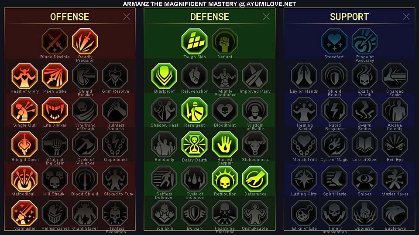The image size is (419, 235).
Task: Close the Defense mastery panel
Action: coord(266,17)
